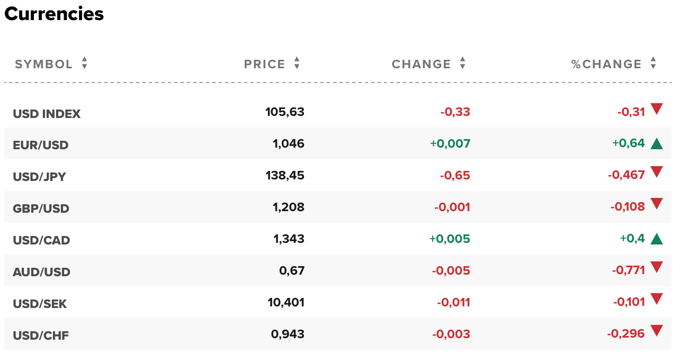Image resolution: width=680 pixels, height=363 pixels.
Task: Select the EUR/USD currency pair
Action: (x=41, y=145)
